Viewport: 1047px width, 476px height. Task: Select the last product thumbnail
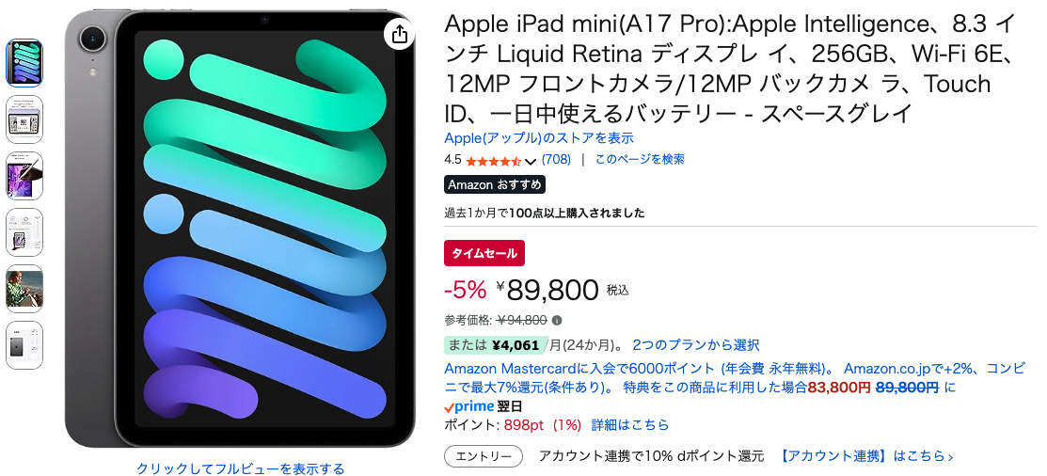point(24,345)
